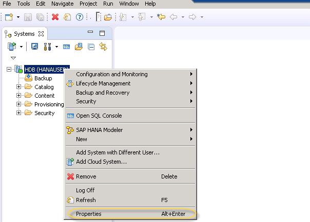Screen dimensions: 310x222
Task: Open the New wizard dropdown arrow
Action: pos(18,17)
